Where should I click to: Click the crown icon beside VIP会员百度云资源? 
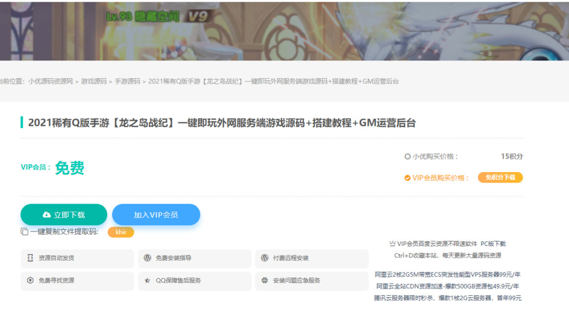tap(392, 244)
